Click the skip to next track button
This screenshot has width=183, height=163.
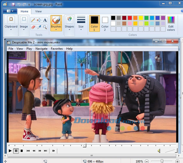tap(45, 151)
